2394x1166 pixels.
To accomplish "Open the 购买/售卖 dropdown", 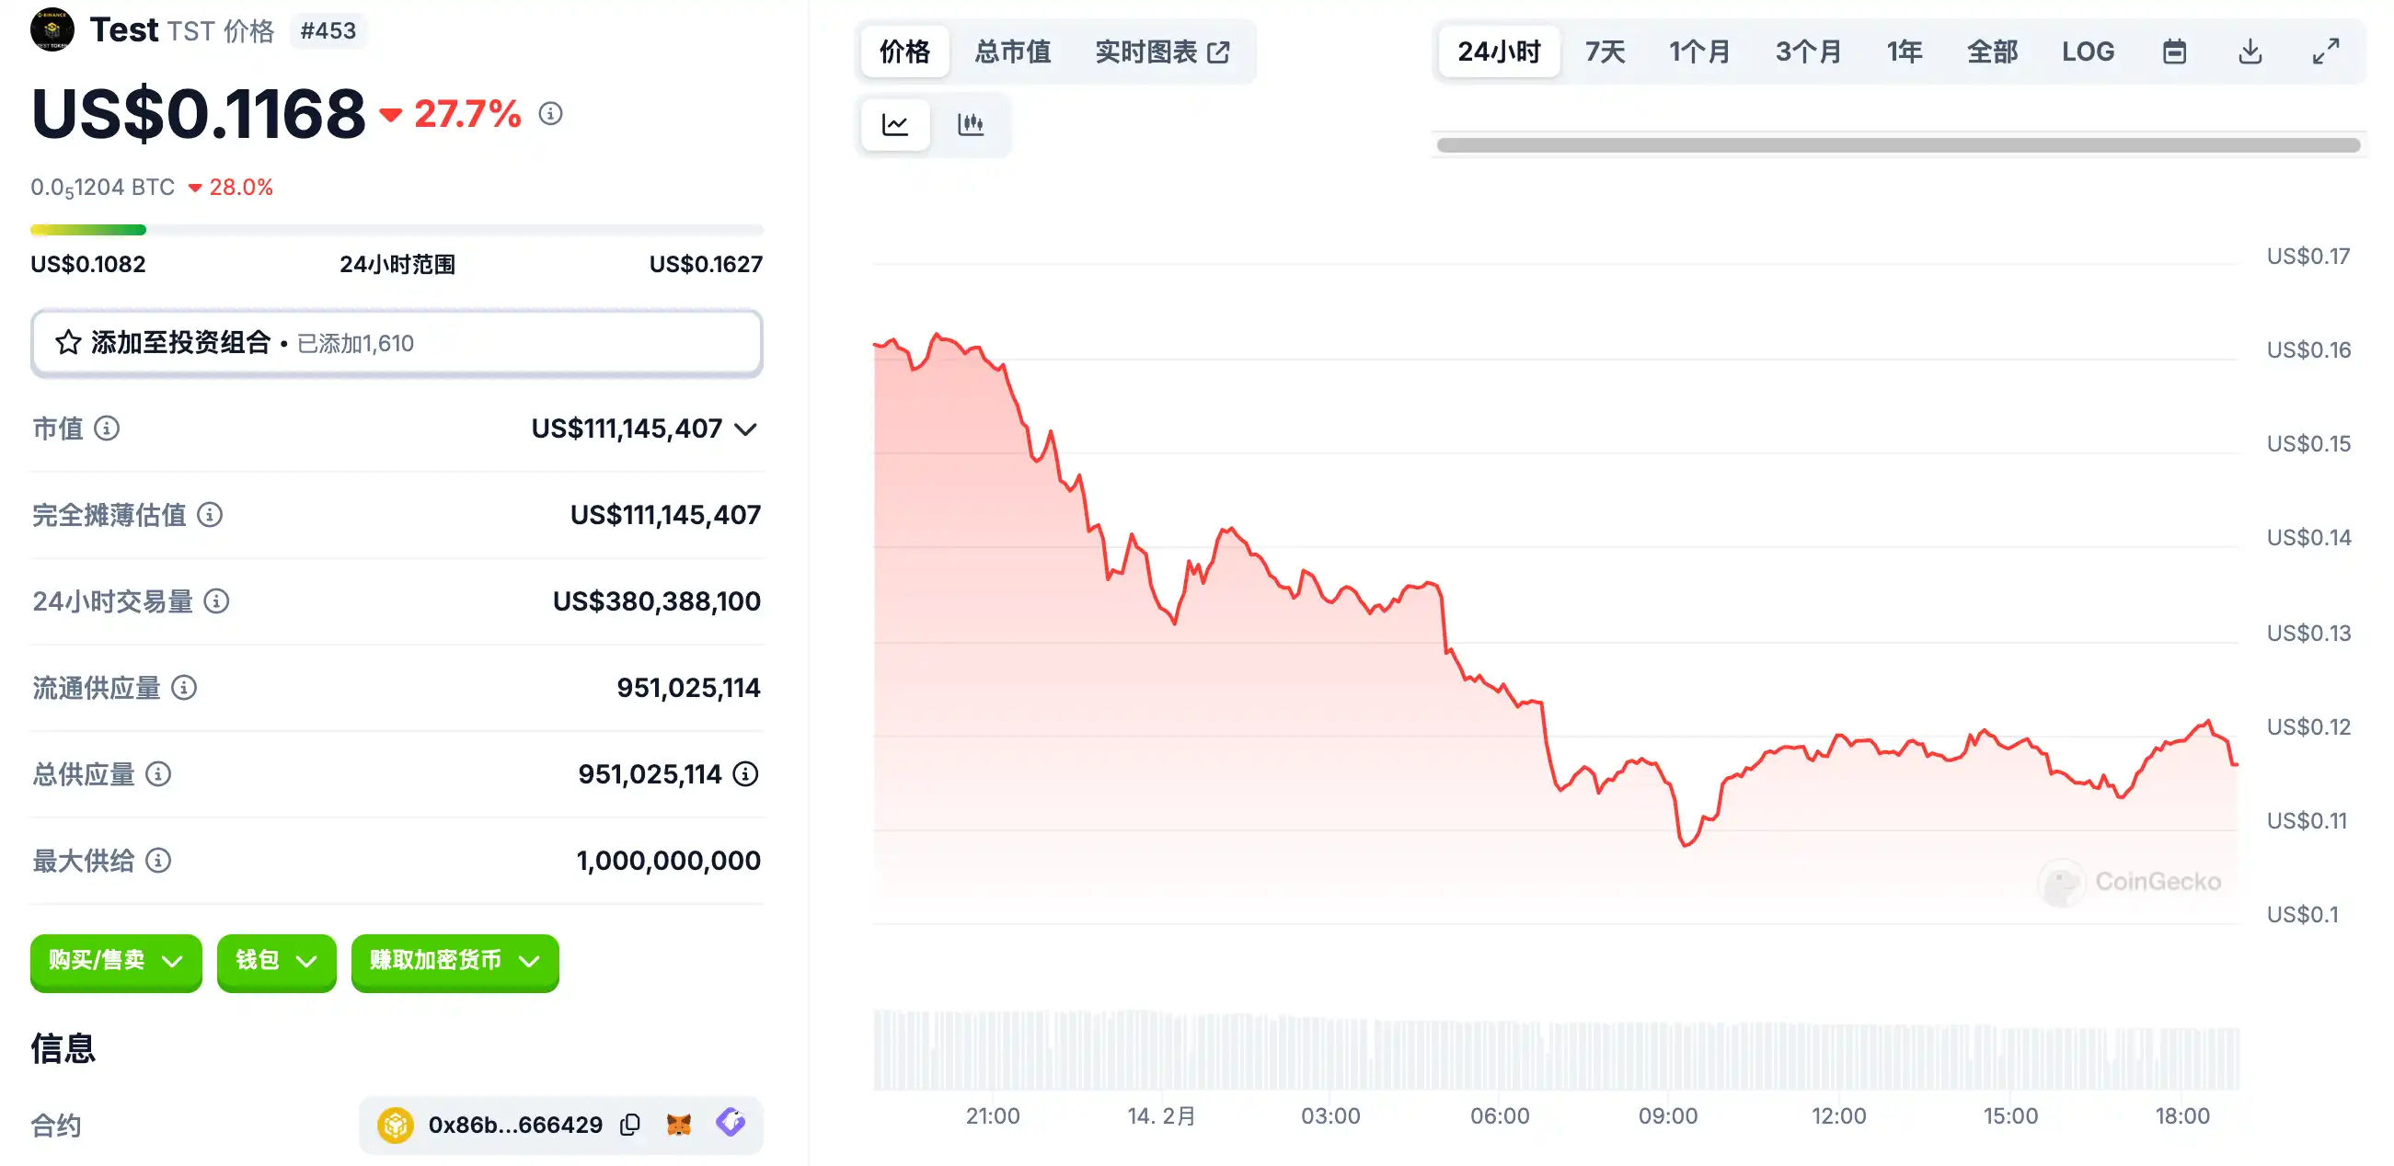I will (x=115, y=961).
